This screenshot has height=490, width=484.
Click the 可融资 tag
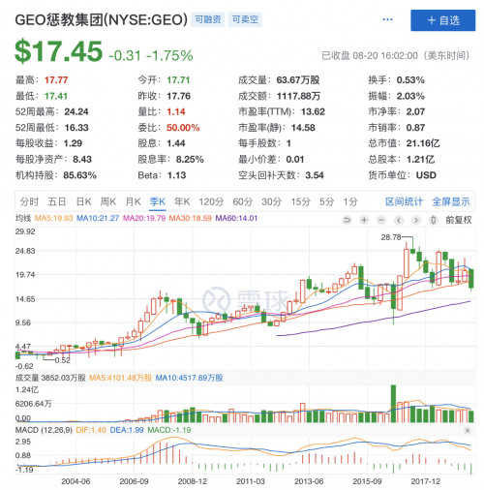[x=208, y=19]
